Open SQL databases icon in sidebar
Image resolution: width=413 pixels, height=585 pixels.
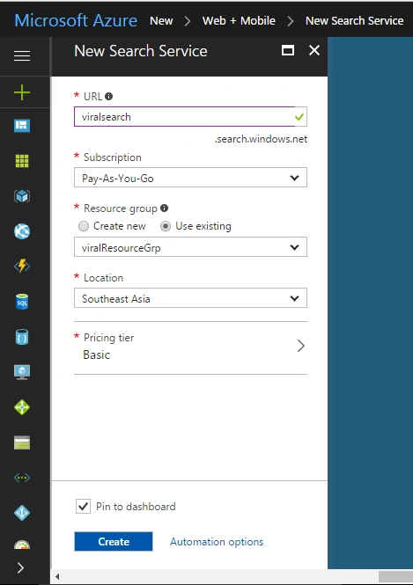[22, 302]
